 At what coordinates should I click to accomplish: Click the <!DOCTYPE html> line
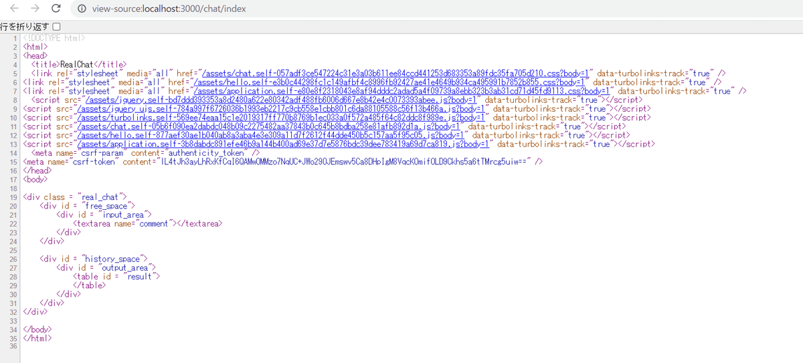pyautogui.click(x=54, y=38)
